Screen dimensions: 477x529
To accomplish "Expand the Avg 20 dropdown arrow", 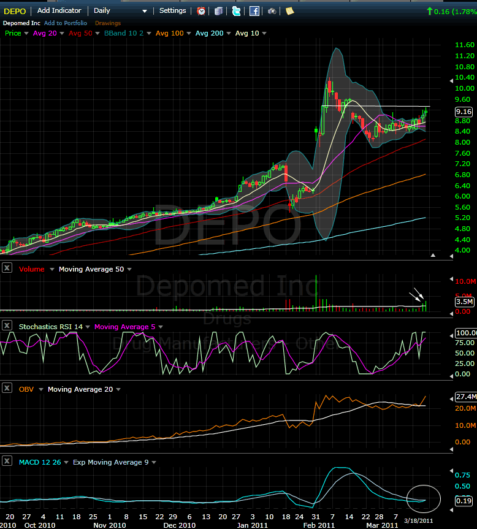I will pos(62,33).
